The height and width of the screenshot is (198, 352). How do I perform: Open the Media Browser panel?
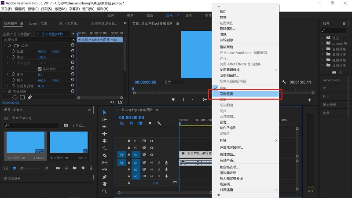click(12, 179)
